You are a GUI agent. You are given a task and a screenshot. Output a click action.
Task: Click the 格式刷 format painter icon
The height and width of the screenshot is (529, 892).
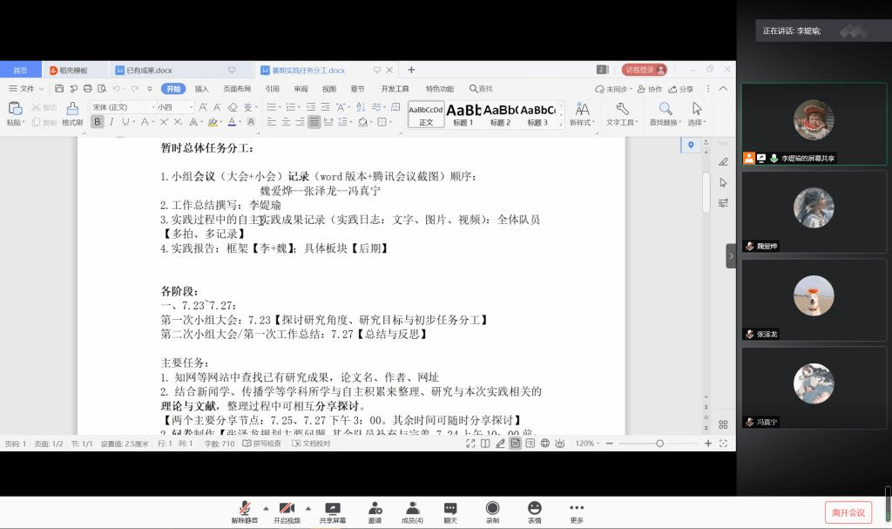tap(72, 109)
